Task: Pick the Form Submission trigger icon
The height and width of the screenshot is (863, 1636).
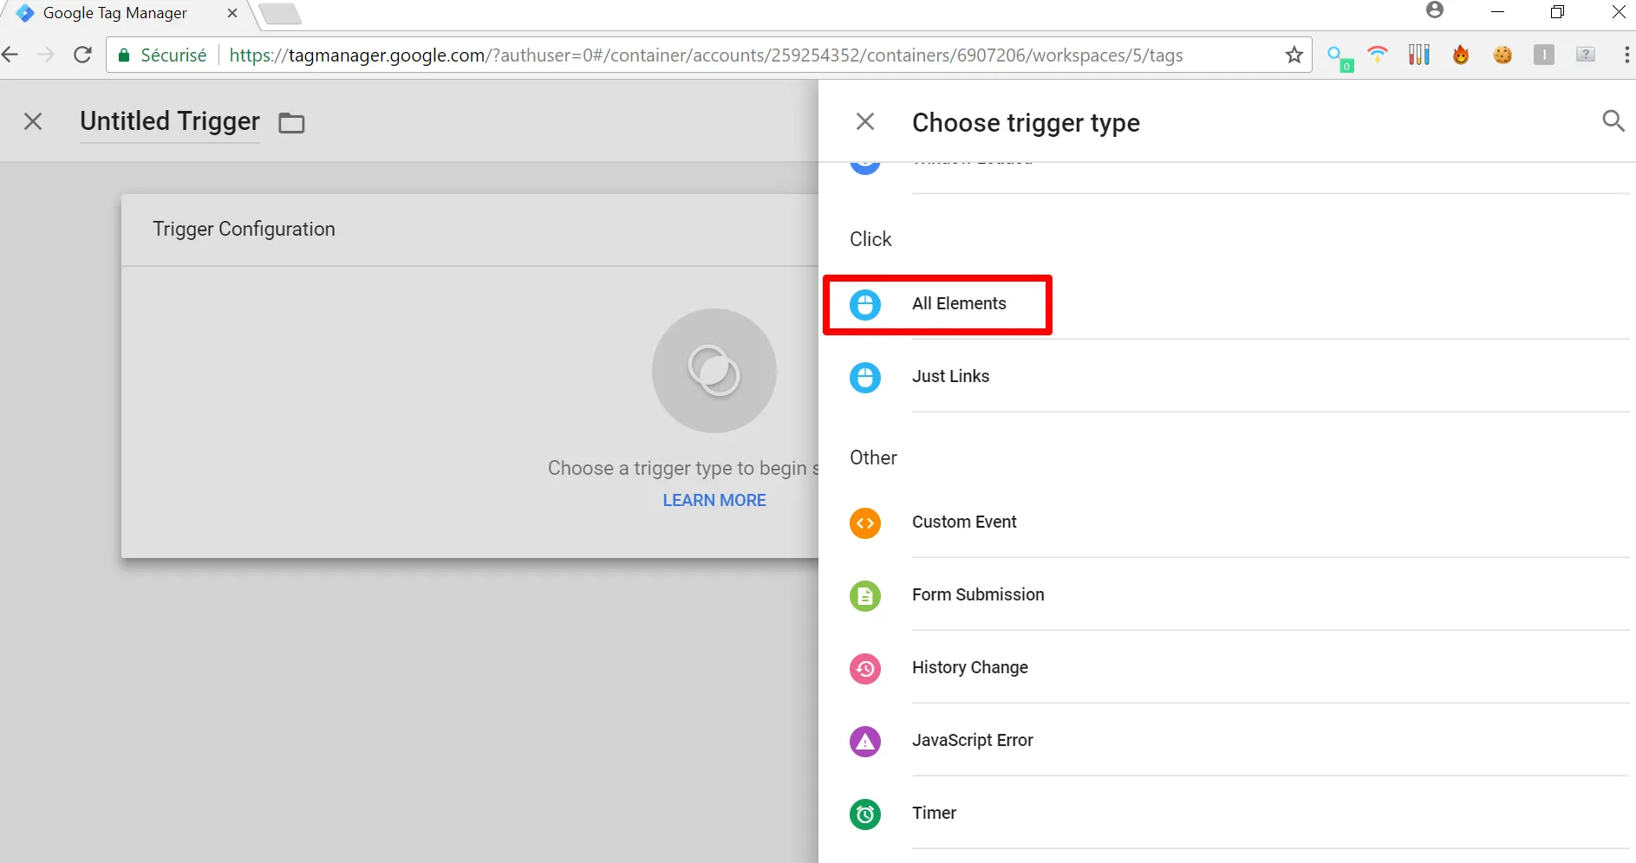Action: click(864, 595)
